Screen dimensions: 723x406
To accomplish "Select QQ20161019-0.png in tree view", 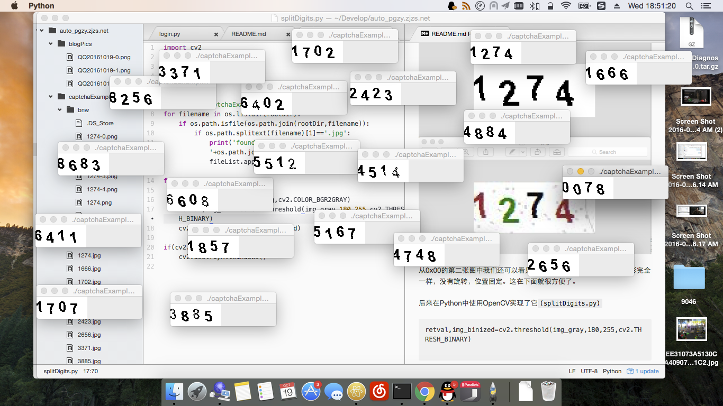I will 98,57.
